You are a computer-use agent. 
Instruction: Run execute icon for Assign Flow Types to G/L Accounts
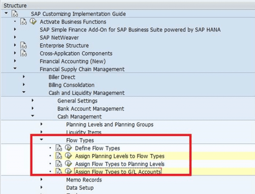(x=68, y=172)
